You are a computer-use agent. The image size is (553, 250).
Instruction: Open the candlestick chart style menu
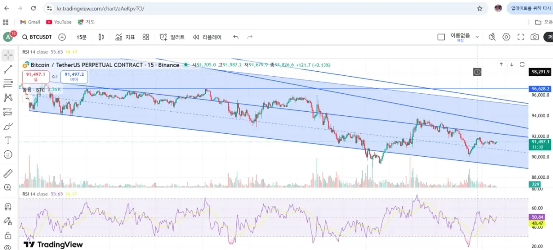pos(101,37)
